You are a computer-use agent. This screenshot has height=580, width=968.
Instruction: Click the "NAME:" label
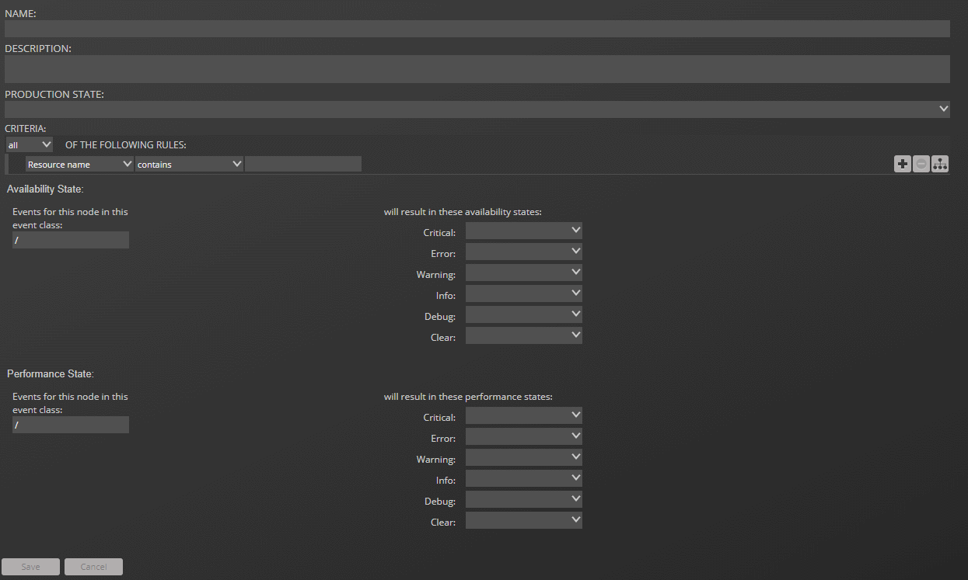[x=20, y=13]
